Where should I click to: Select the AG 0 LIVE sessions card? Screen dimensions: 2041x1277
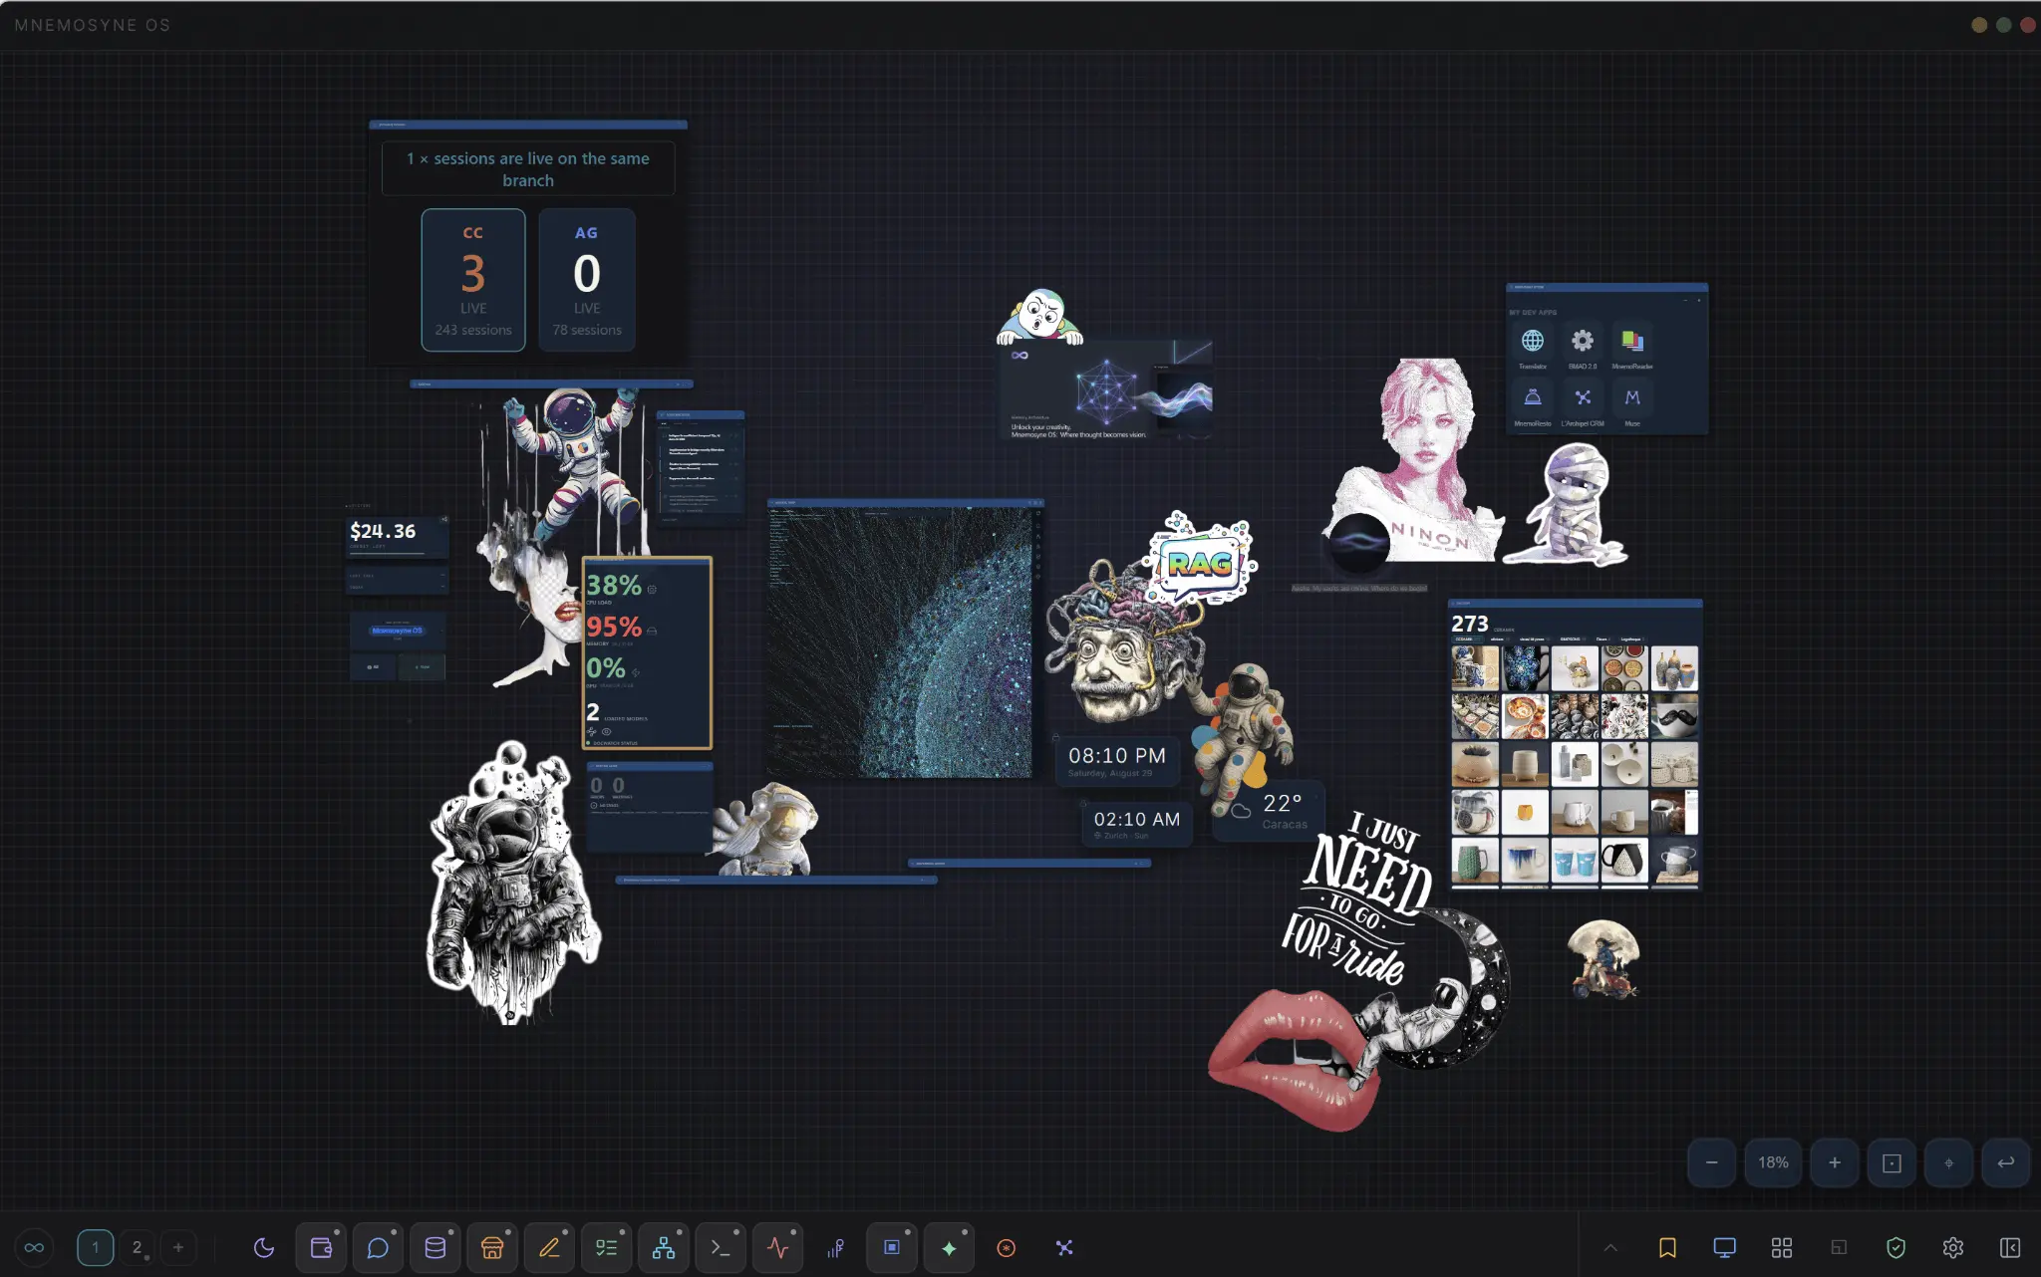pyautogui.click(x=587, y=280)
